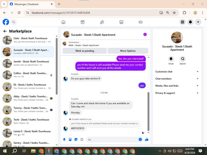207x155 pixels.
Task: Open the Gentry townhouse conversation
Action: (x=28, y=143)
